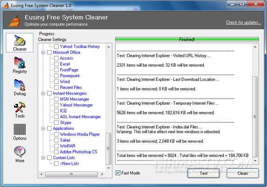Check the Instant Messengers checkbox

tap(49, 93)
